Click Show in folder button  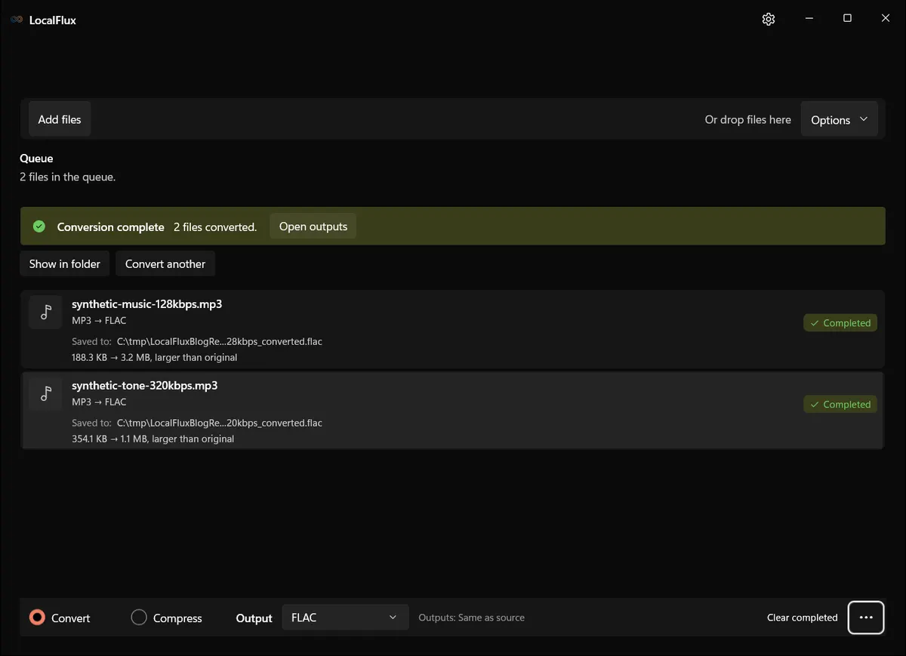point(65,264)
